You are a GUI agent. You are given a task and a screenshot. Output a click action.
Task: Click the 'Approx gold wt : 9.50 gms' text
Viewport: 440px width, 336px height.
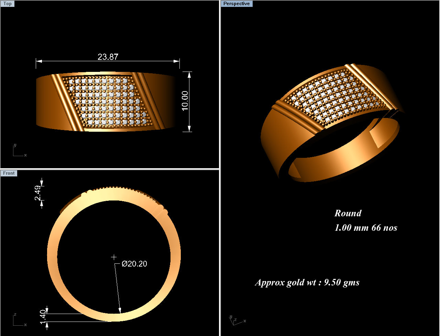click(x=307, y=282)
